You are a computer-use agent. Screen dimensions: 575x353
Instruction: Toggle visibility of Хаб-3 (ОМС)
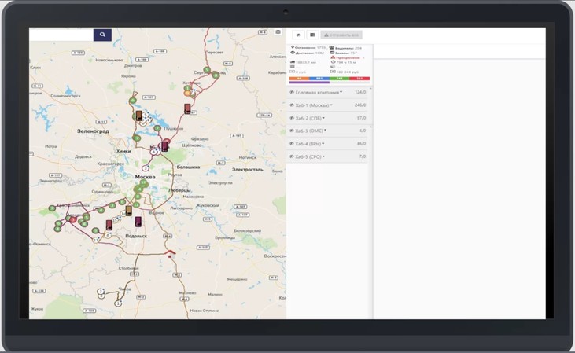292,131
